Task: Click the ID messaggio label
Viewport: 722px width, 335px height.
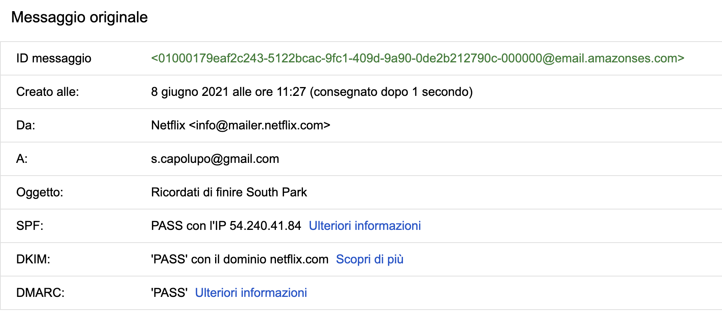Action: click(x=54, y=58)
